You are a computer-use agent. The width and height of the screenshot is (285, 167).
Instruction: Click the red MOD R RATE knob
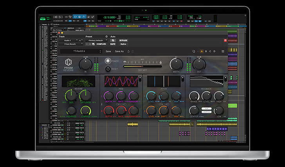tap(121, 110)
